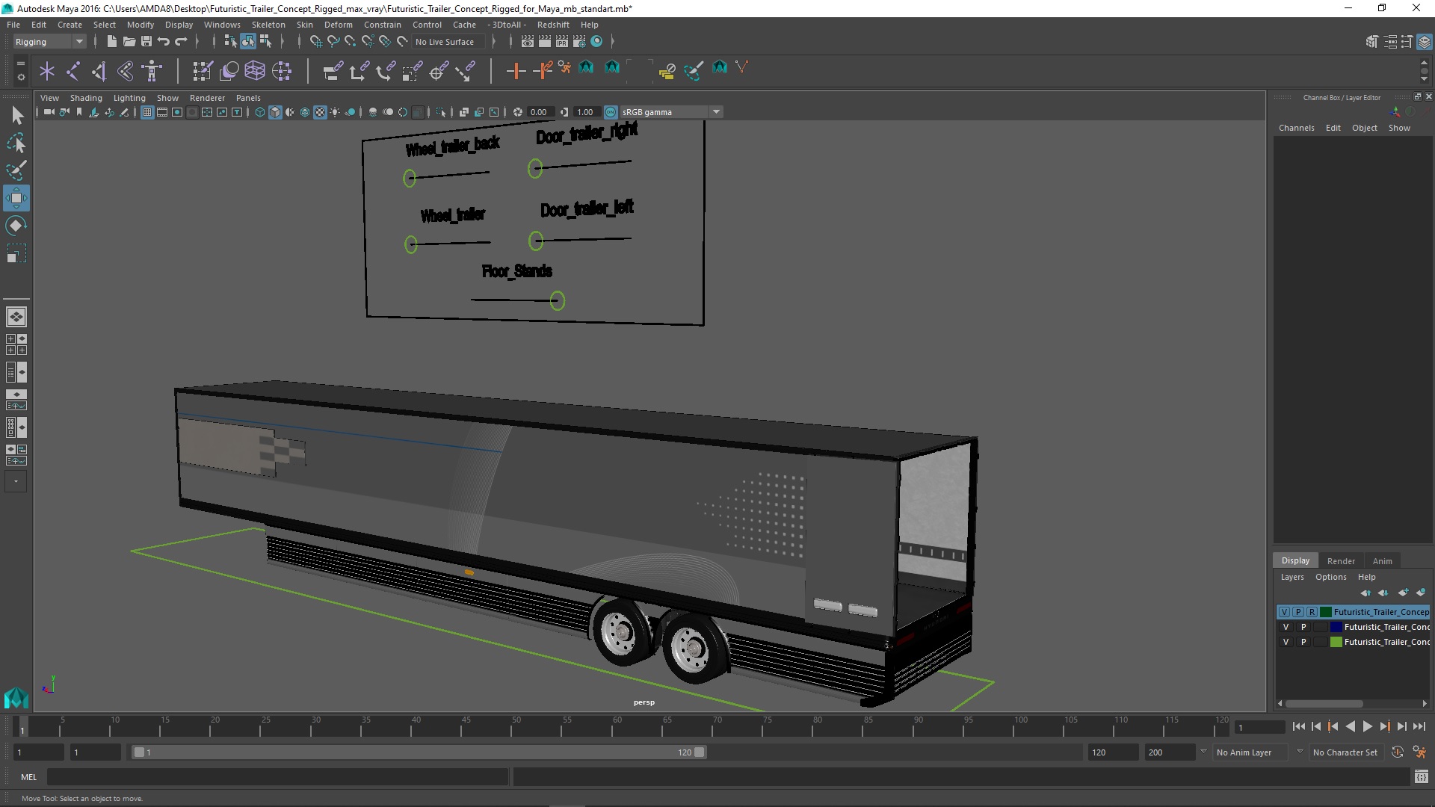Click the Wheel_trailer_back control circle
This screenshot has width=1435, height=807.
coord(410,178)
